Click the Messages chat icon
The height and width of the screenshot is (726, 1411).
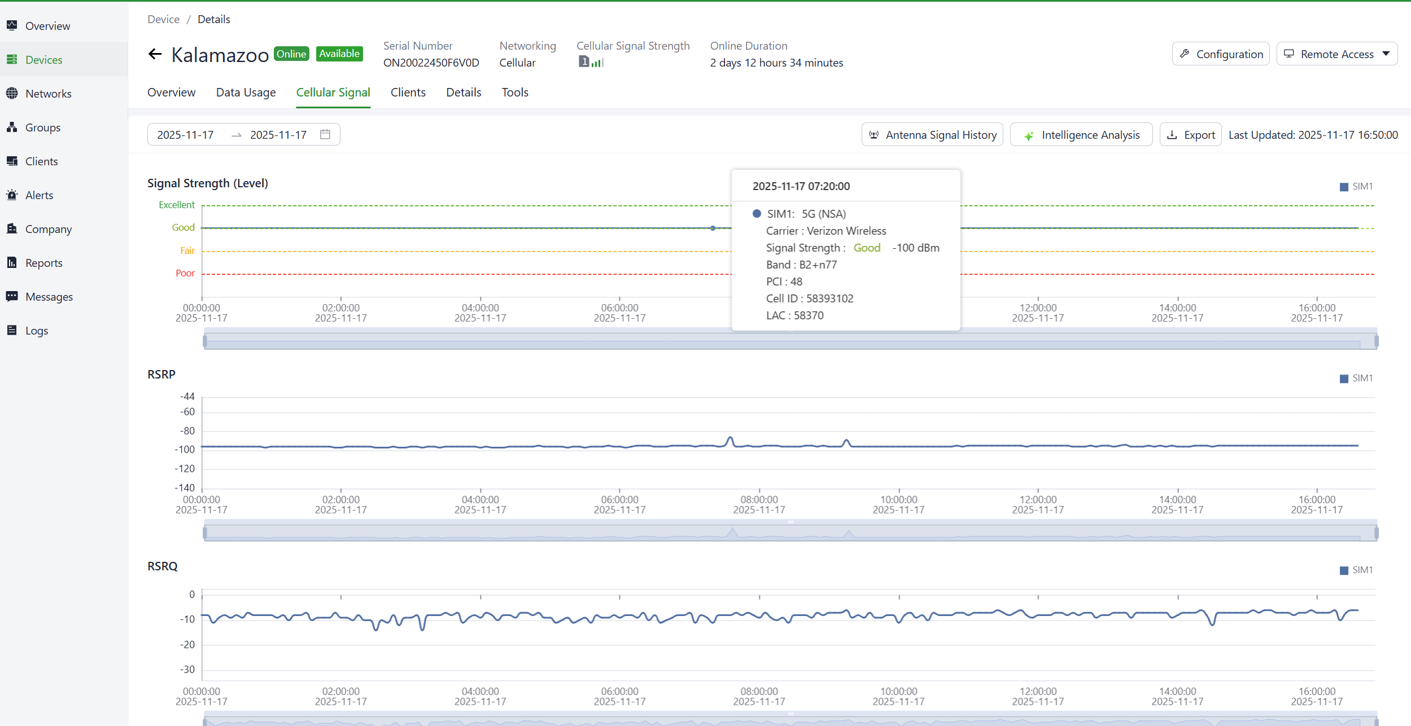pyautogui.click(x=12, y=297)
